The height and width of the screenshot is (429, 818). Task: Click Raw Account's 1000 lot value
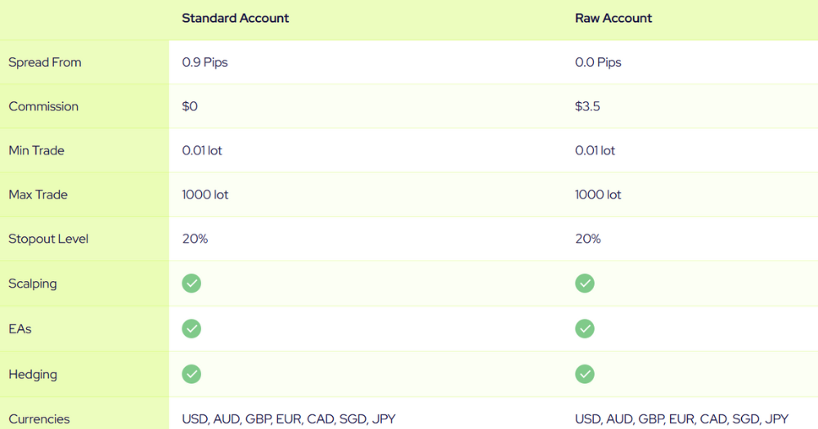coord(598,194)
